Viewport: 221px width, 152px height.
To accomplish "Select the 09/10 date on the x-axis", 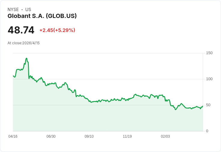I will tap(89, 136).
